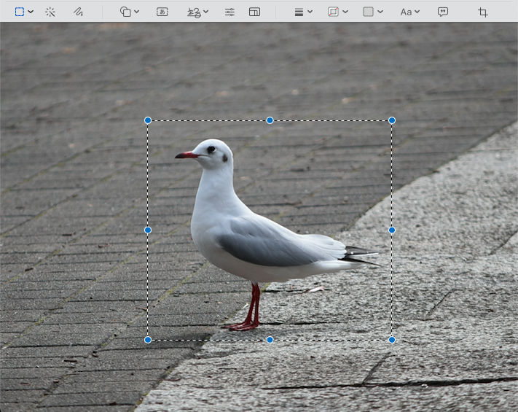Click the bottom-left selection handle
518x412 pixels.
(148, 340)
